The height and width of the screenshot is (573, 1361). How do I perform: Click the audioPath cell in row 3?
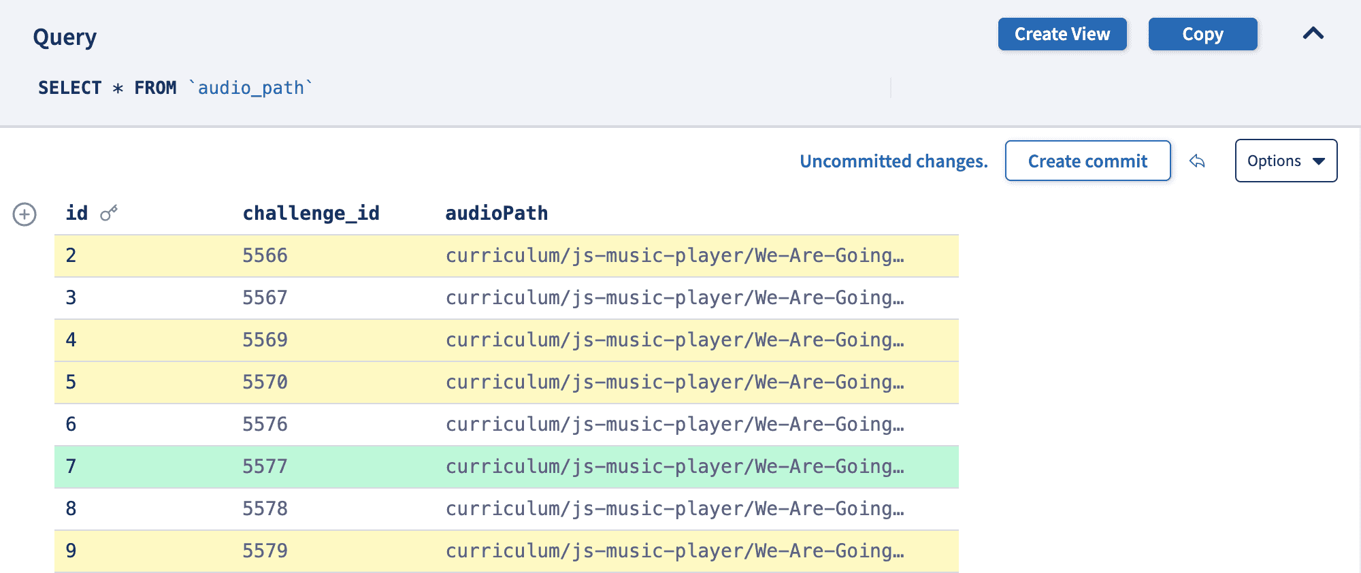point(674,298)
